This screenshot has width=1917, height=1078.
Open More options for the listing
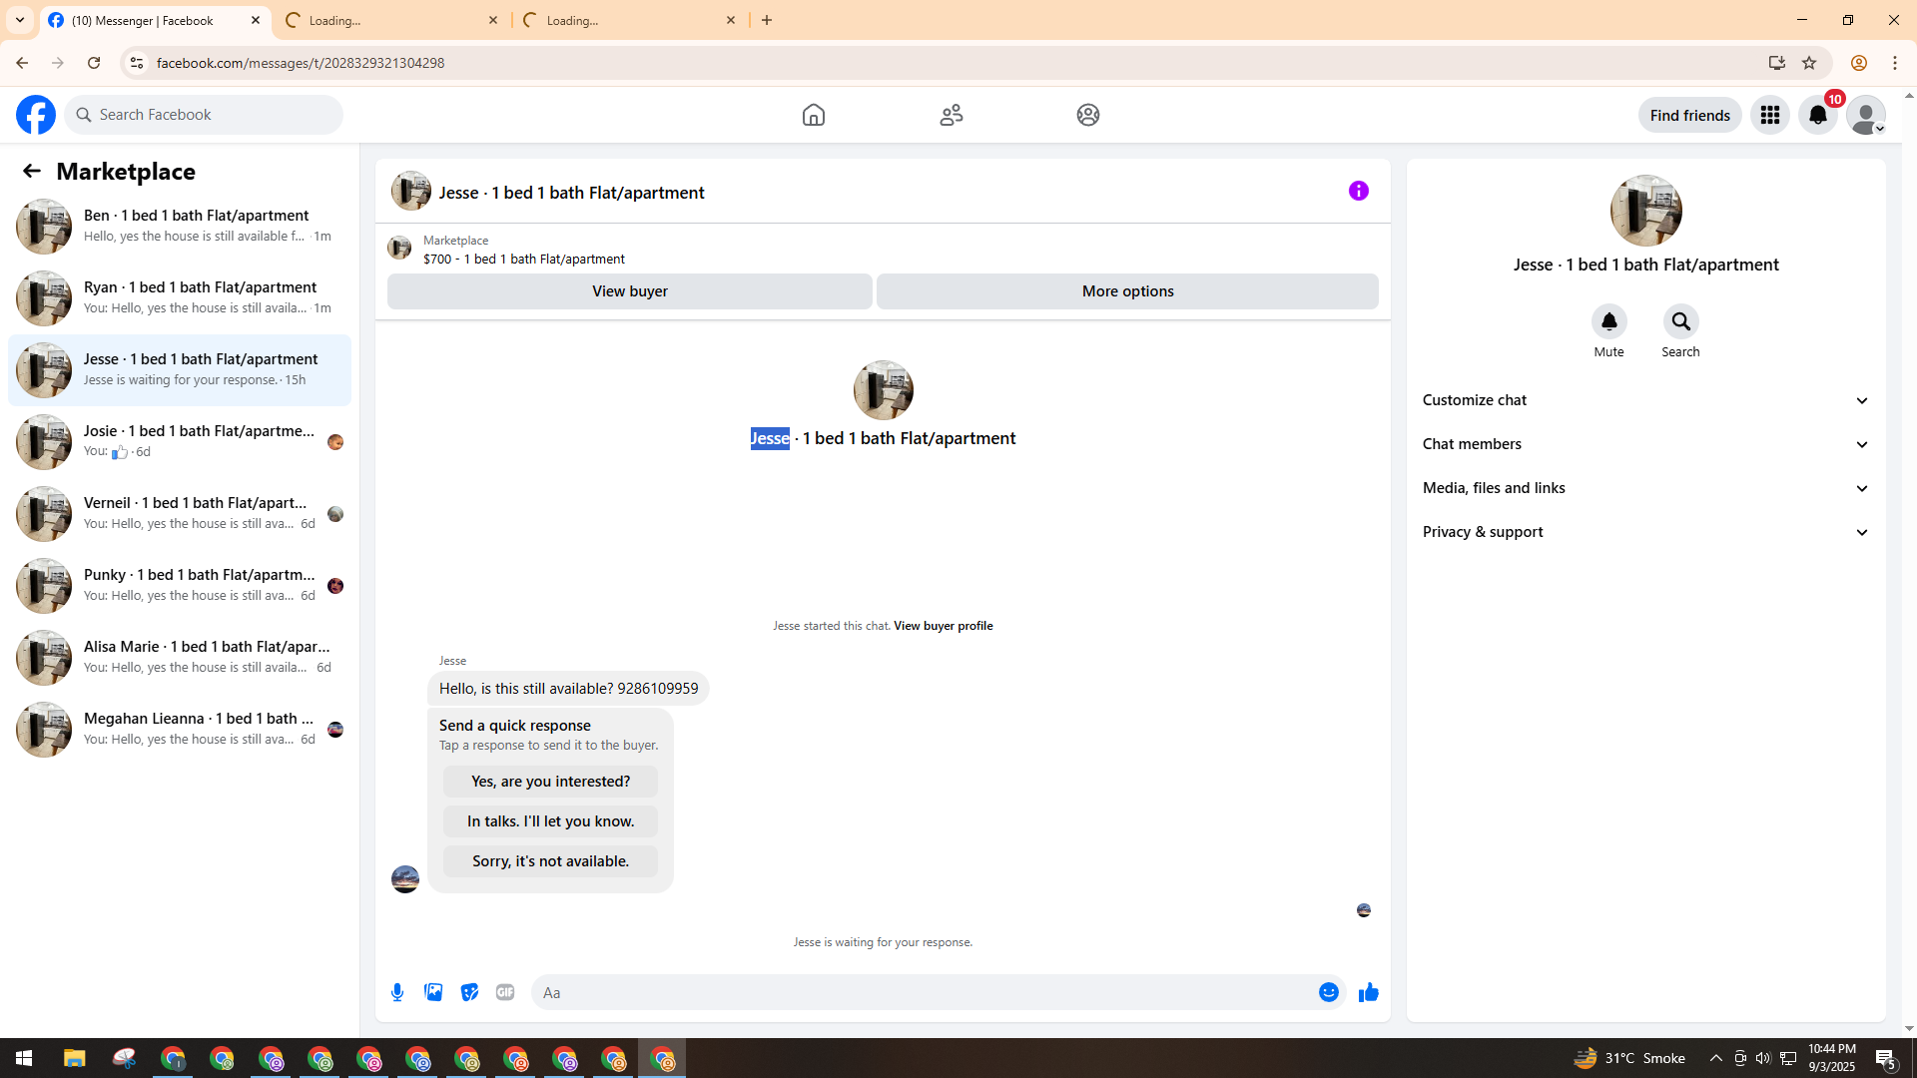click(1127, 291)
